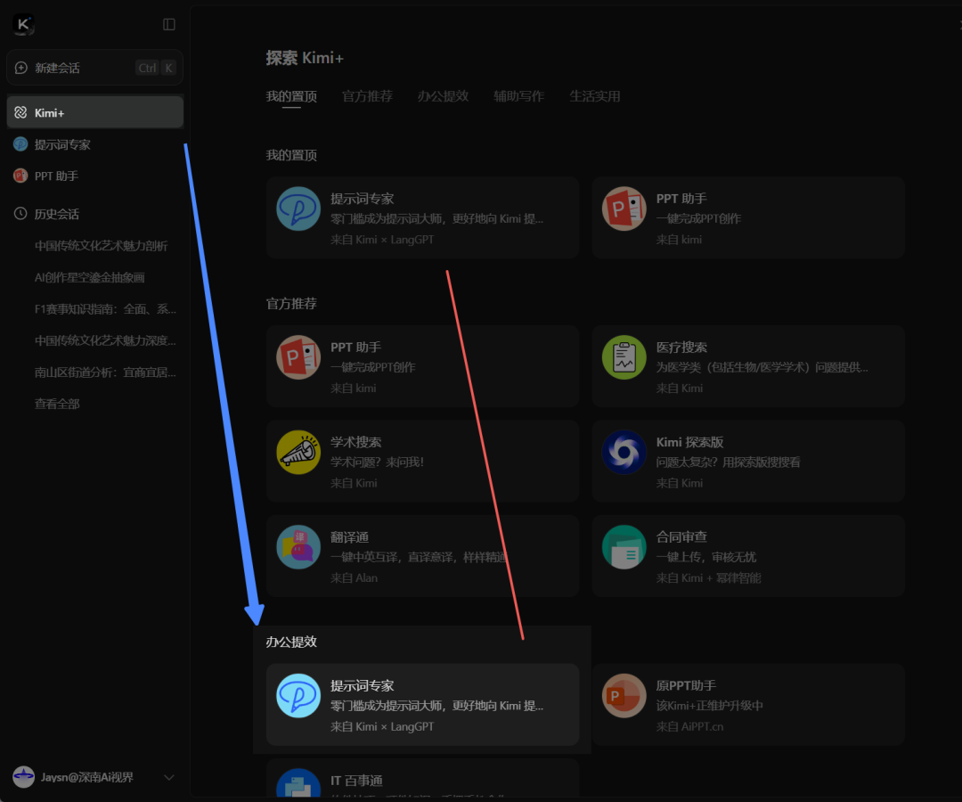Click the Kimi 探索版 swirl icon

click(x=624, y=453)
